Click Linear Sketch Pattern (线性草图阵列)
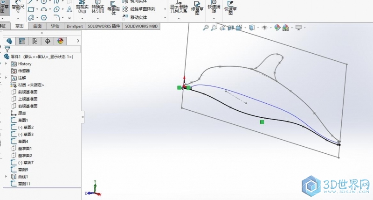Viewport: 373px width, 200px height. 139,9
